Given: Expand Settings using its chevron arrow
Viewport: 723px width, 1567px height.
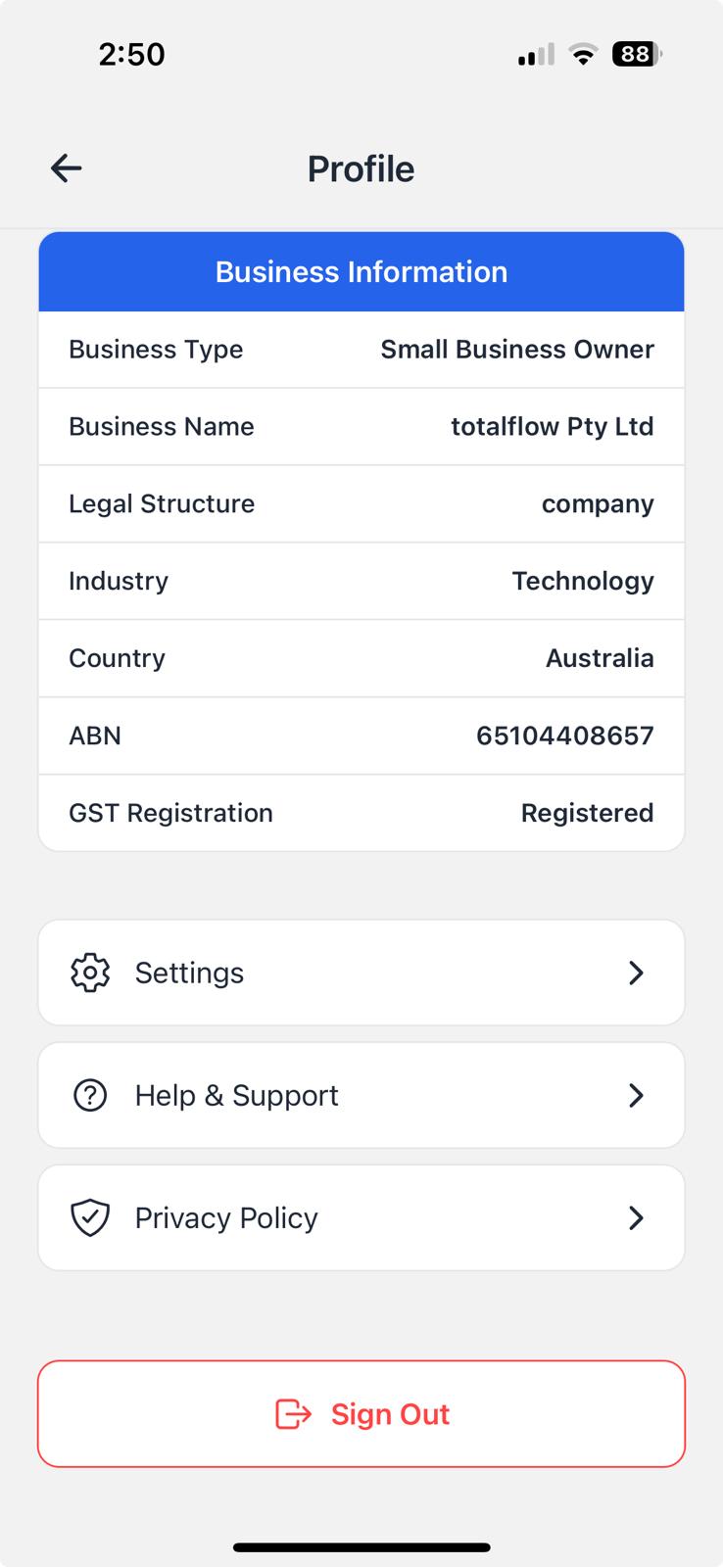Looking at the screenshot, I should click(x=636, y=973).
